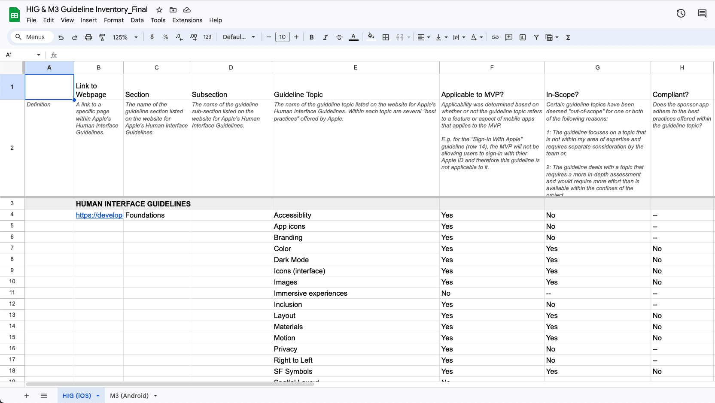Decrease font size with minus button
715x403 pixels.
269,37
